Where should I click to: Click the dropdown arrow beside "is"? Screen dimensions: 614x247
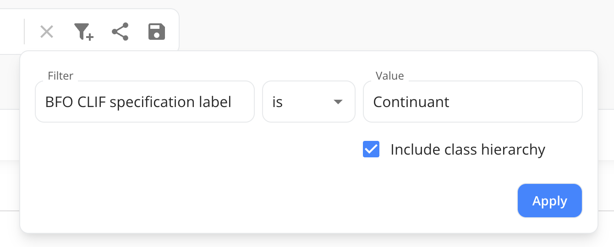coord(338,102)
